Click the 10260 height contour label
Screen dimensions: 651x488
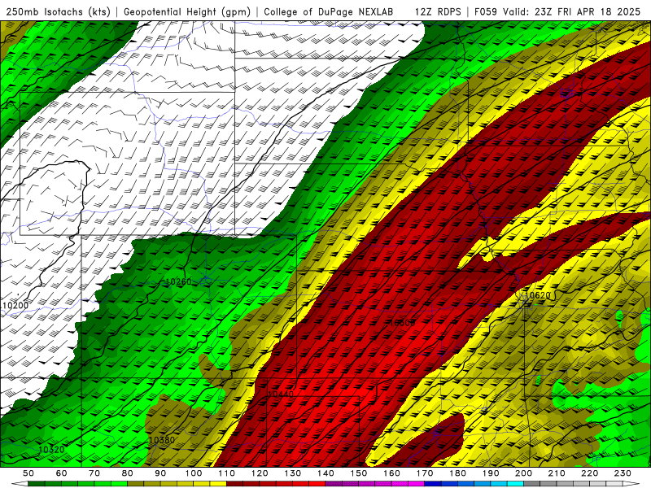click(x=178, y=281)
